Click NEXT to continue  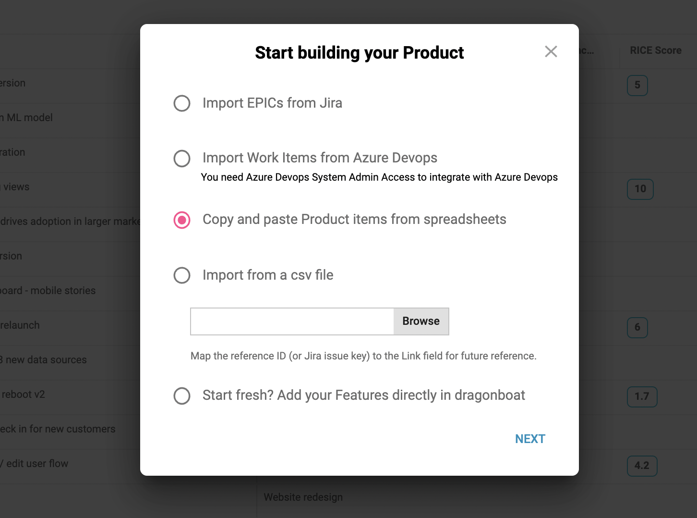click(530, 439)
